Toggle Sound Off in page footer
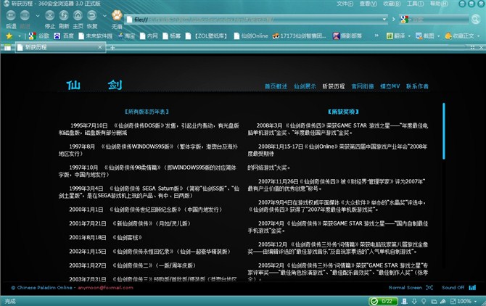The height and width of the screenshot is (306, 486). [x=453, y=288]
